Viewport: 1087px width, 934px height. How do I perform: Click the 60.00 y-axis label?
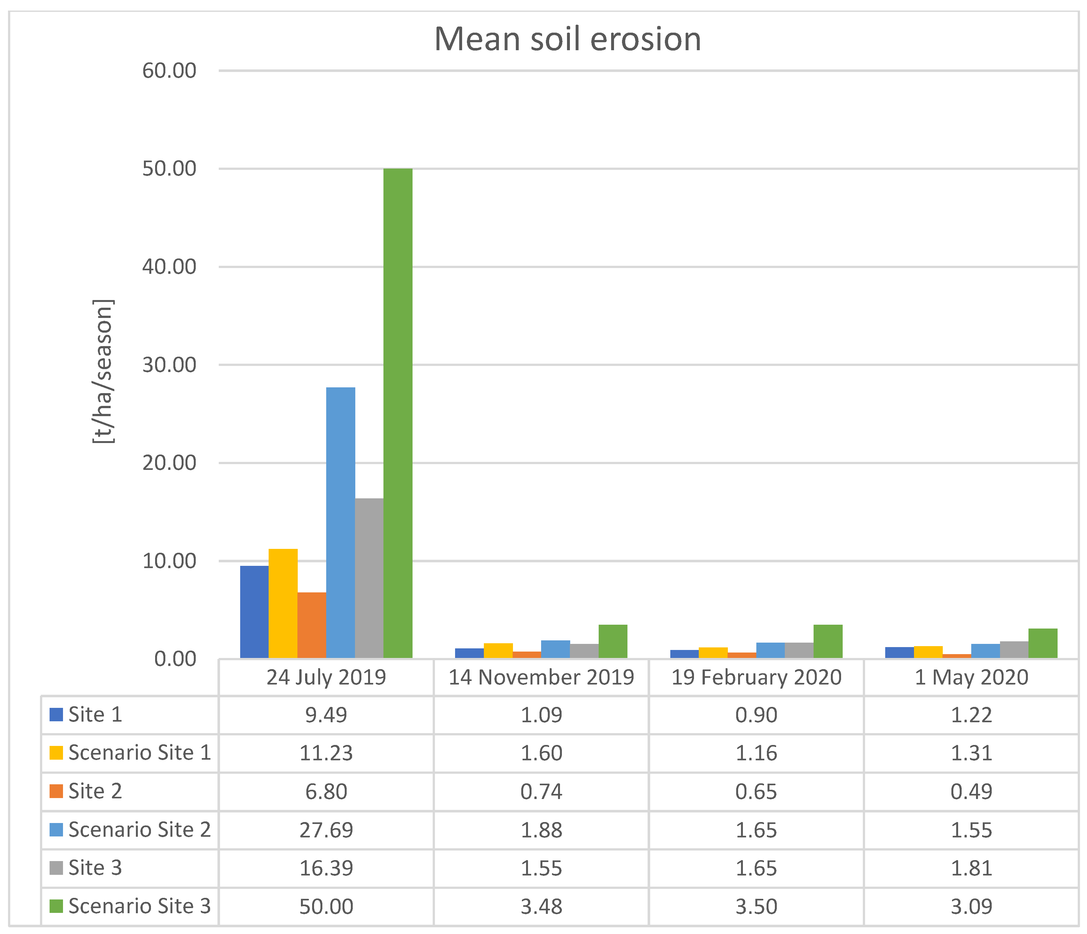169,70
